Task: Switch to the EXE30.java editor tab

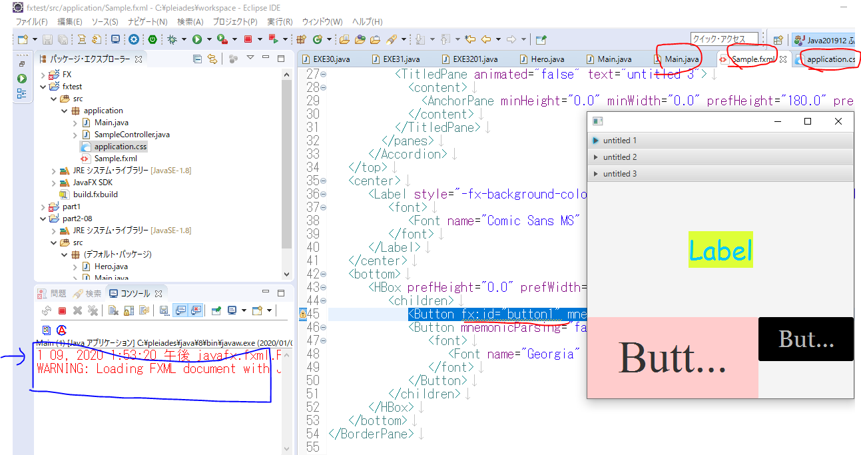Action: click(x=330, y=59)
